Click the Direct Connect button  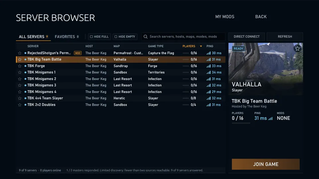pos(247,36)
